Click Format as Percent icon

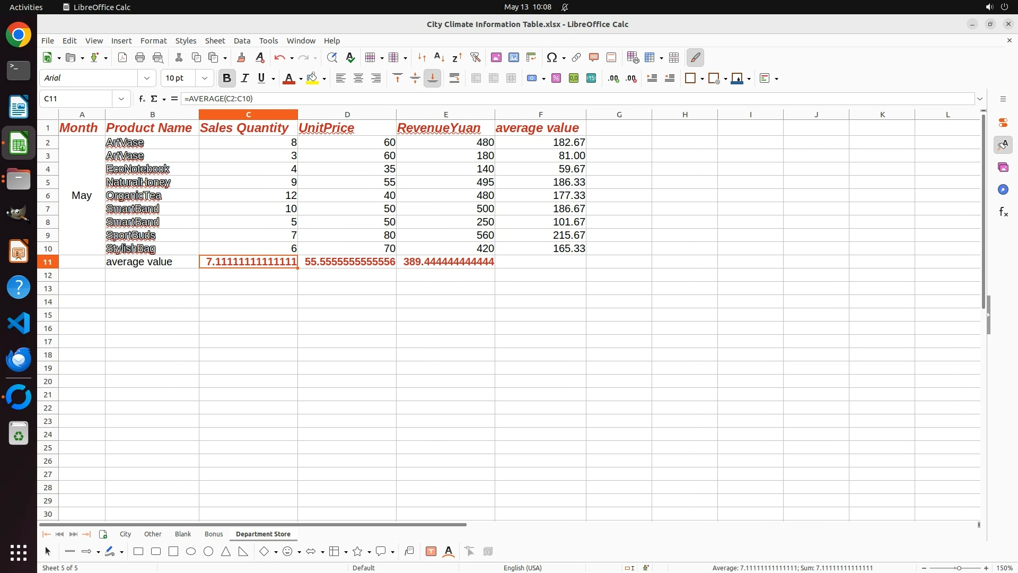(556, 79)
